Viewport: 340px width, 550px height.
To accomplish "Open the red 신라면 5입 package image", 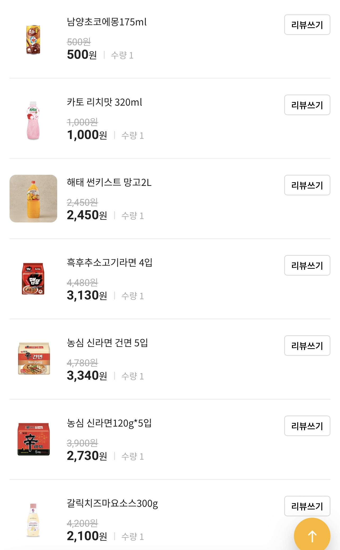I will [34, 439].
